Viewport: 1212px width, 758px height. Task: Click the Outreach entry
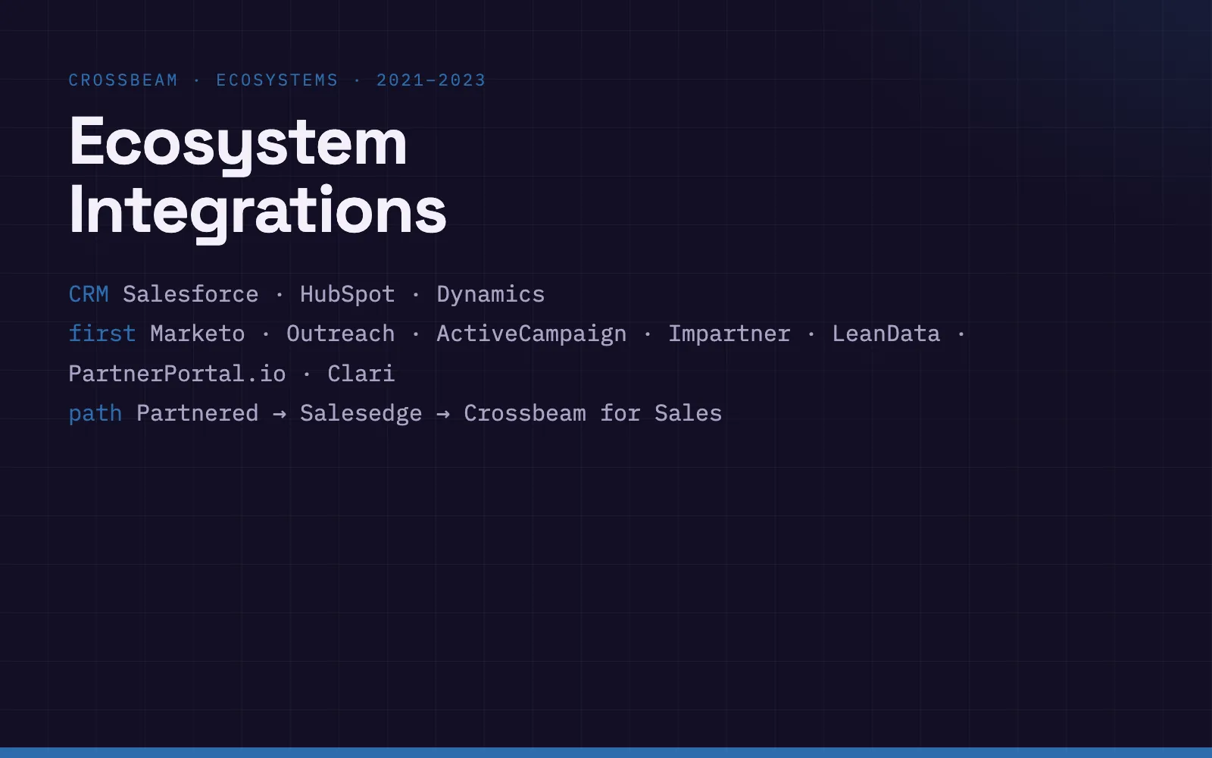341,334
